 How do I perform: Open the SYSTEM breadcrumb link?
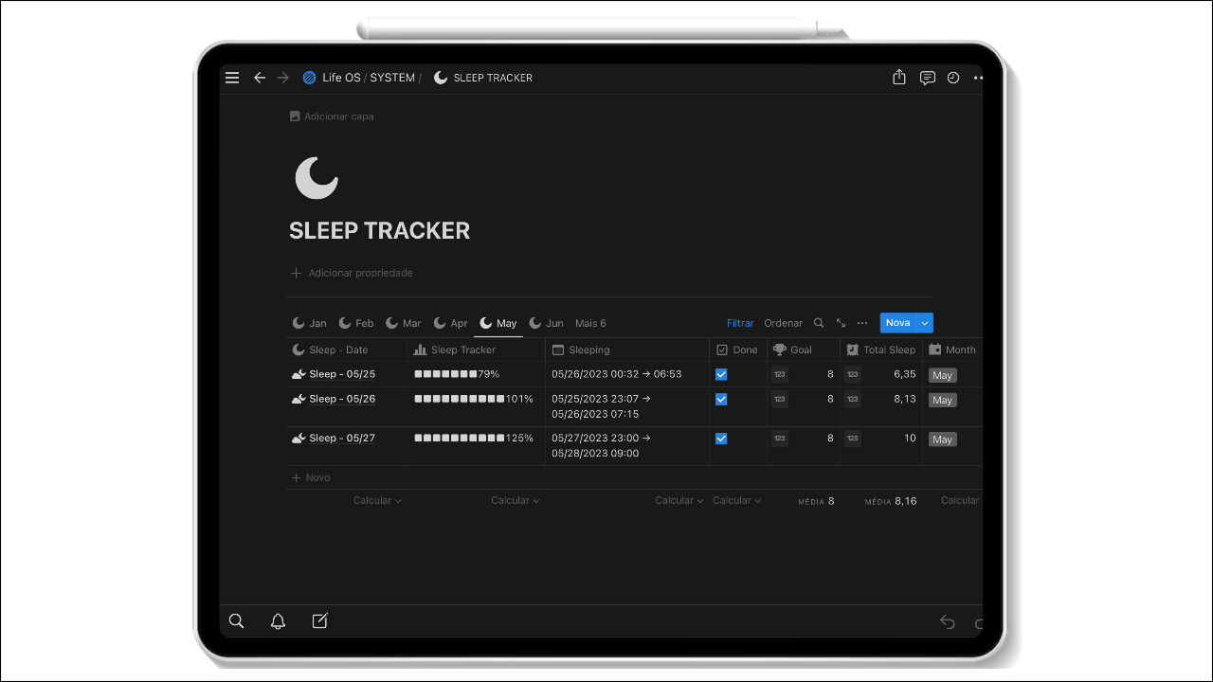392,78
